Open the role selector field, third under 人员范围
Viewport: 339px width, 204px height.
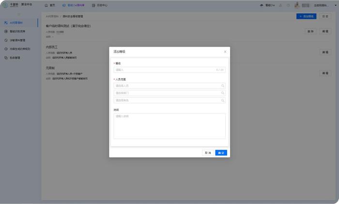169,100
